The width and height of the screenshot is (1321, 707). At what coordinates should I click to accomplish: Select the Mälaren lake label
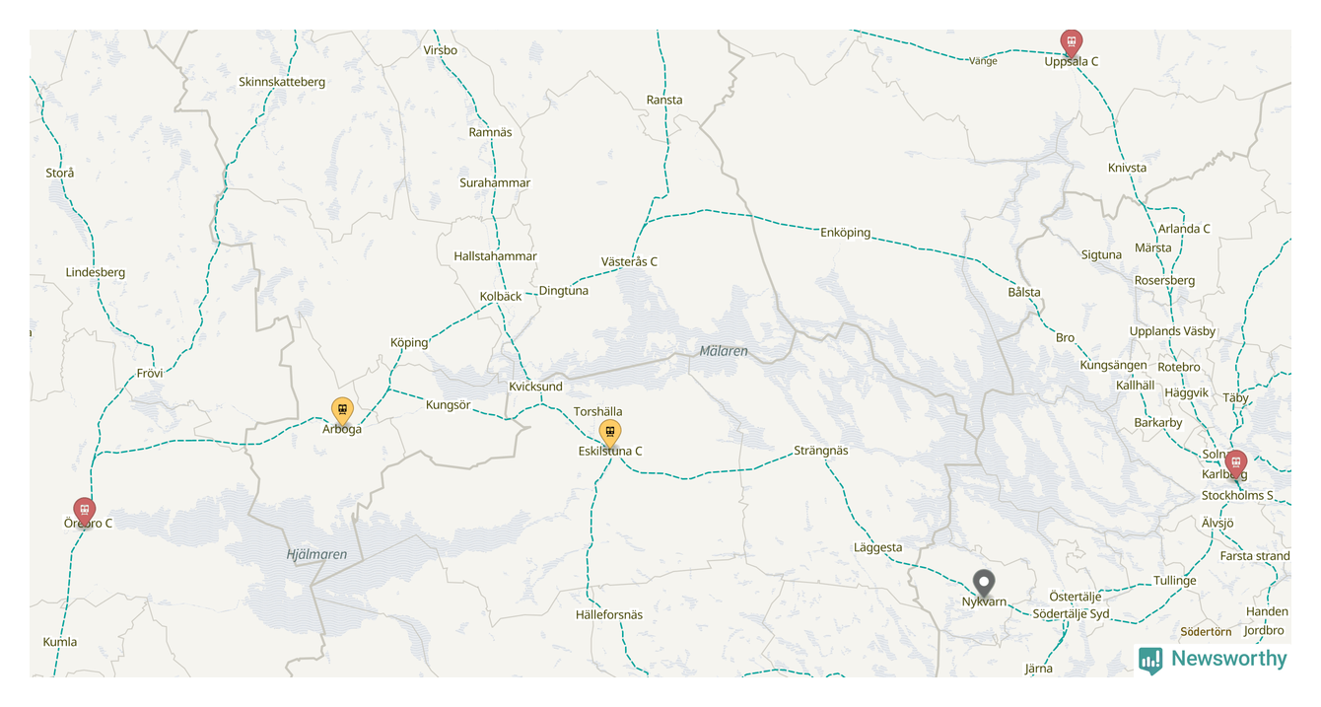pyautogui.click(x=724, y=351)
